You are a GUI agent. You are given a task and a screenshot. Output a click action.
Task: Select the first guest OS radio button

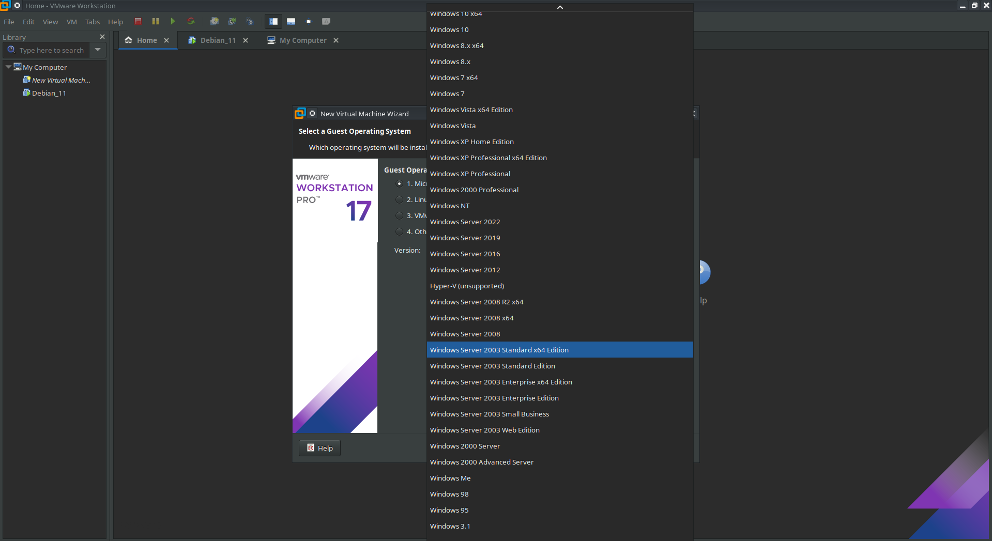399,183
